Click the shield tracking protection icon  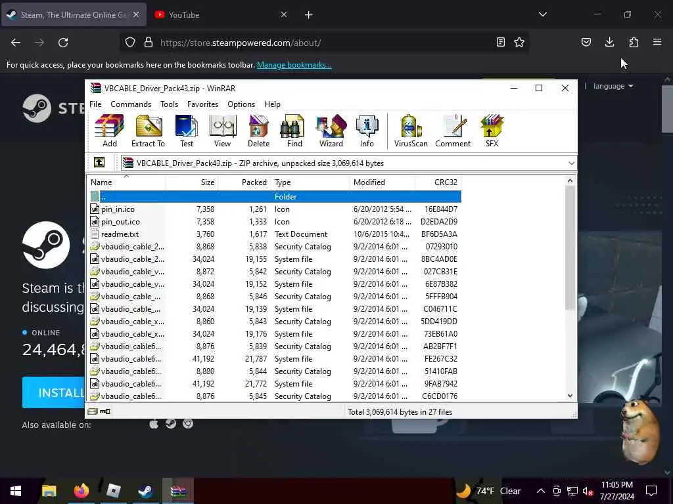point(130,43)
